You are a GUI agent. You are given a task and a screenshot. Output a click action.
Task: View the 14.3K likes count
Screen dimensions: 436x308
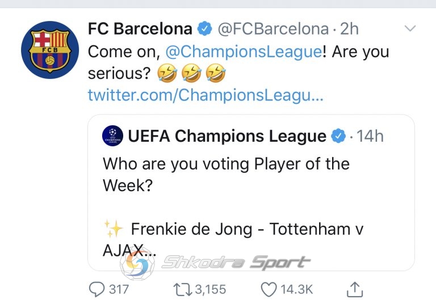coord(296,289)
